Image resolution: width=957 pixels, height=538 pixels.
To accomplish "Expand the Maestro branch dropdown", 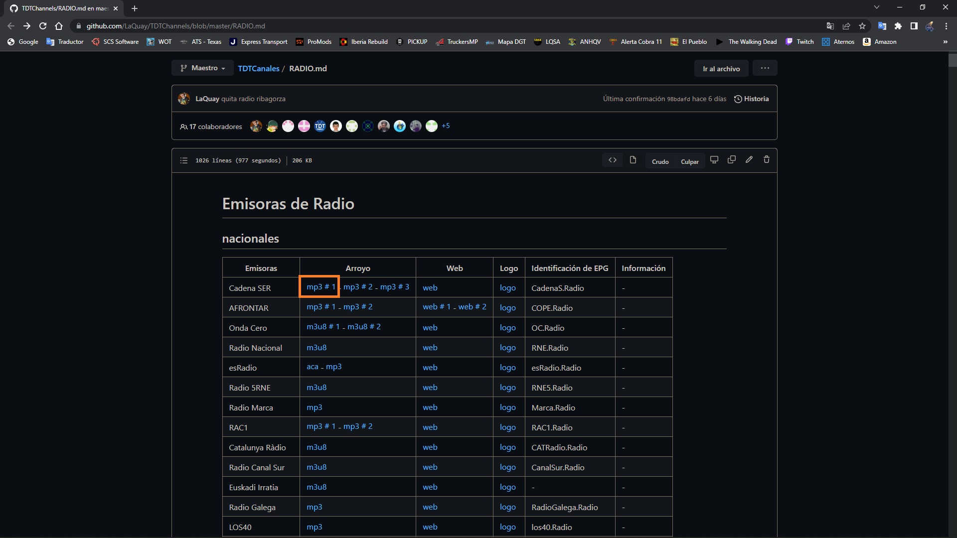I will coord(203,68).
